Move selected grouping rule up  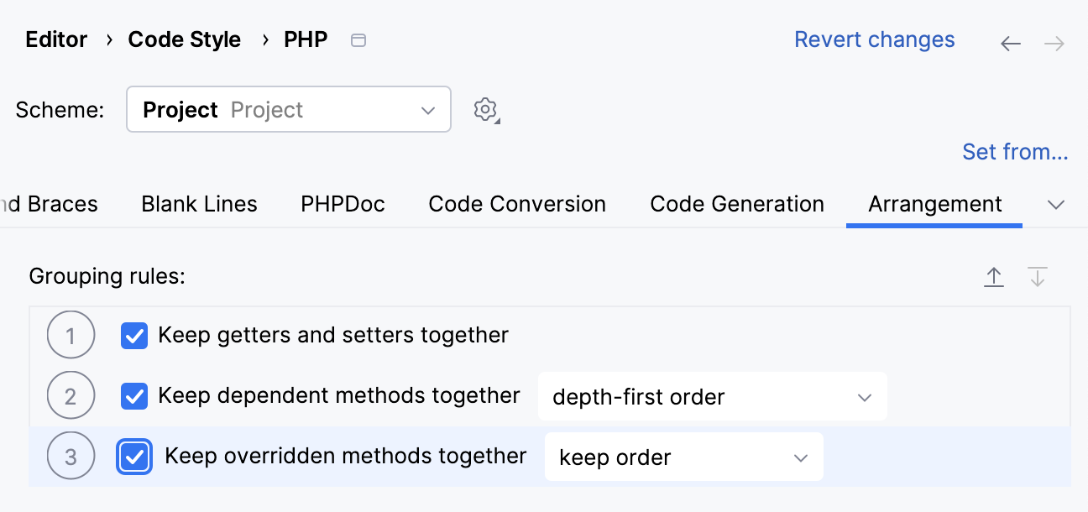(x=994, y=277)
